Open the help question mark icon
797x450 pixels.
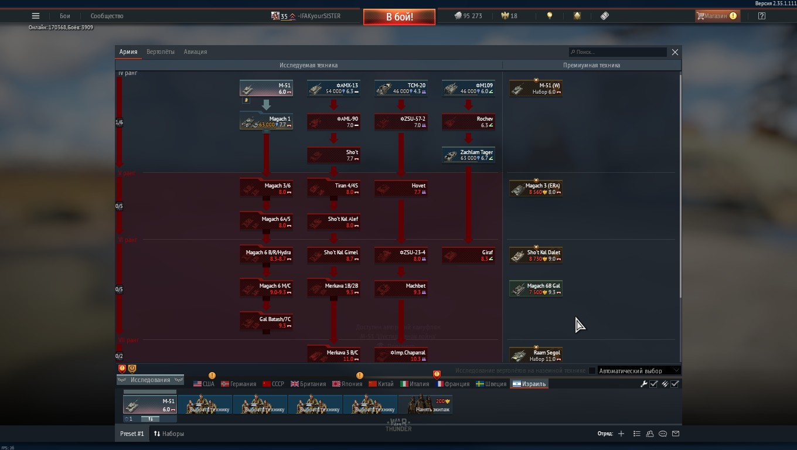pos(761,16)
